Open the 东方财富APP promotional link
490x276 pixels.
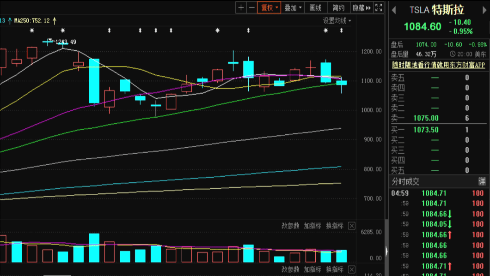pyautogui.click(x=439, y=65)
